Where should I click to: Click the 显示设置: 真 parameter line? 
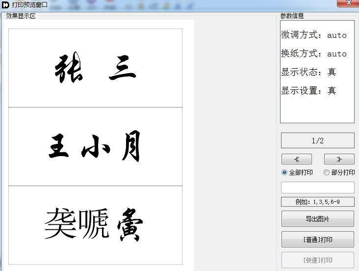click(x=308, y=91)
